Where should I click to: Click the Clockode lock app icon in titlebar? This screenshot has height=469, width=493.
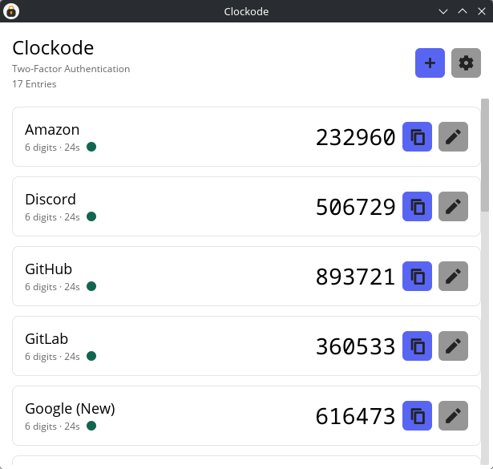coord(11,11)
